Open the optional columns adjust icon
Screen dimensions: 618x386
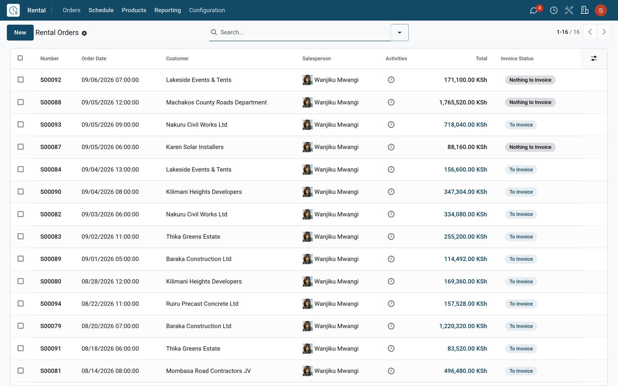click(x=594, y=58)
